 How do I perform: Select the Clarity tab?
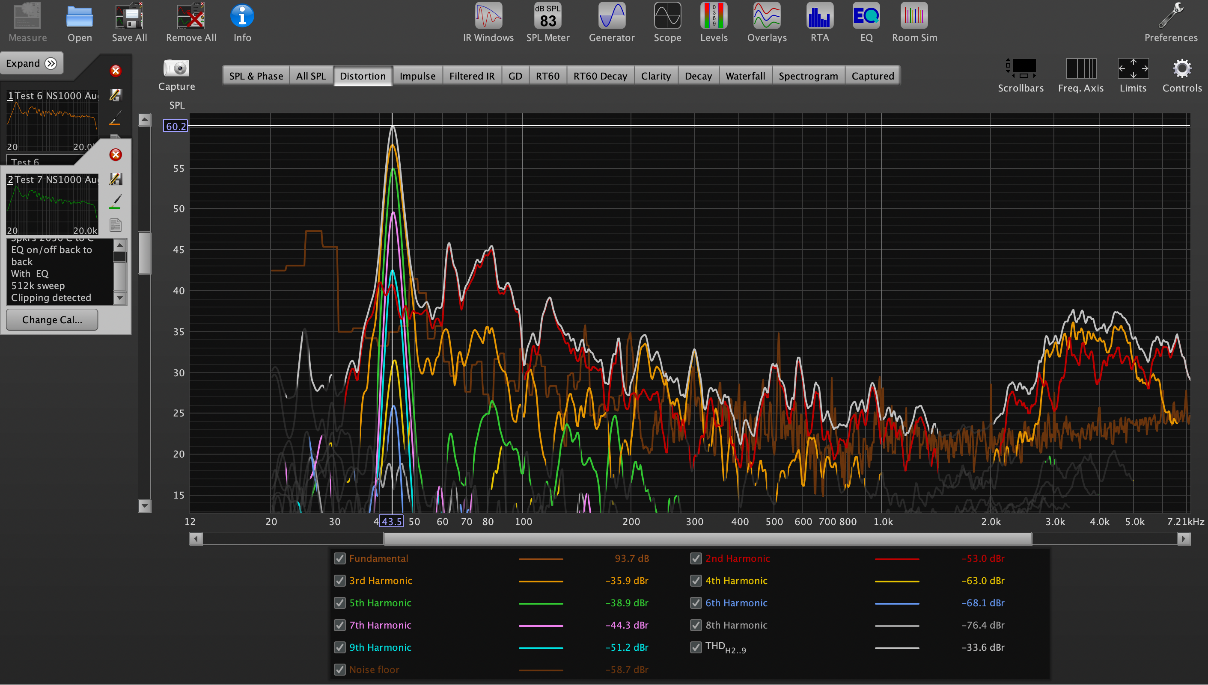point(656,76)
